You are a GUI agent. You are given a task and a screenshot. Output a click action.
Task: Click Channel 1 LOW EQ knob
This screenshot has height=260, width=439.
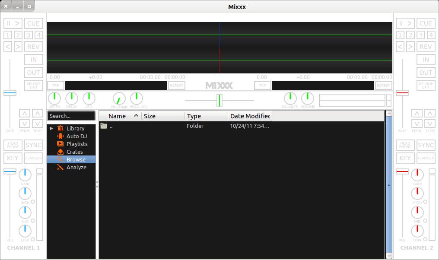[25, 231]
